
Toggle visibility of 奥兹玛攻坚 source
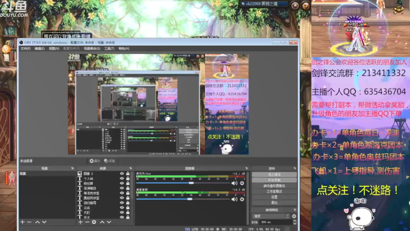(x=122, y=198)
